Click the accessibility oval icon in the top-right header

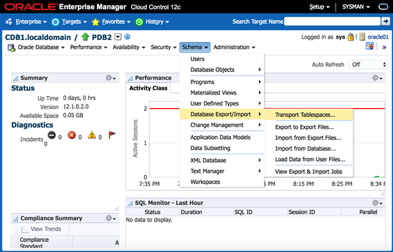383,7
